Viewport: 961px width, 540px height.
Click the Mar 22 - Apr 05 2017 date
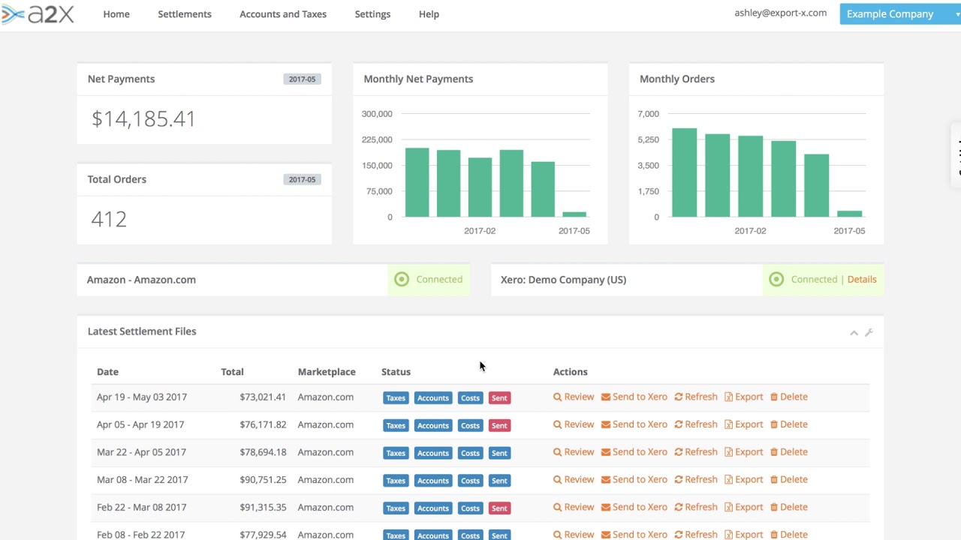click(x=141, y=451)
